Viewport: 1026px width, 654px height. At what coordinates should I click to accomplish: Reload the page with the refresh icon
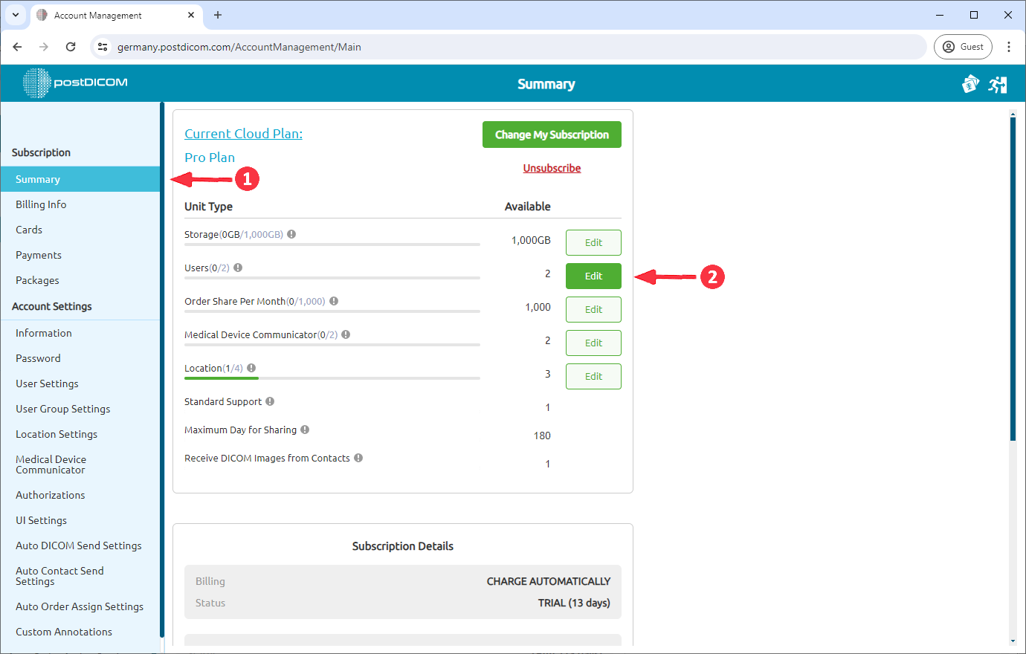click(x=71, y=46)
